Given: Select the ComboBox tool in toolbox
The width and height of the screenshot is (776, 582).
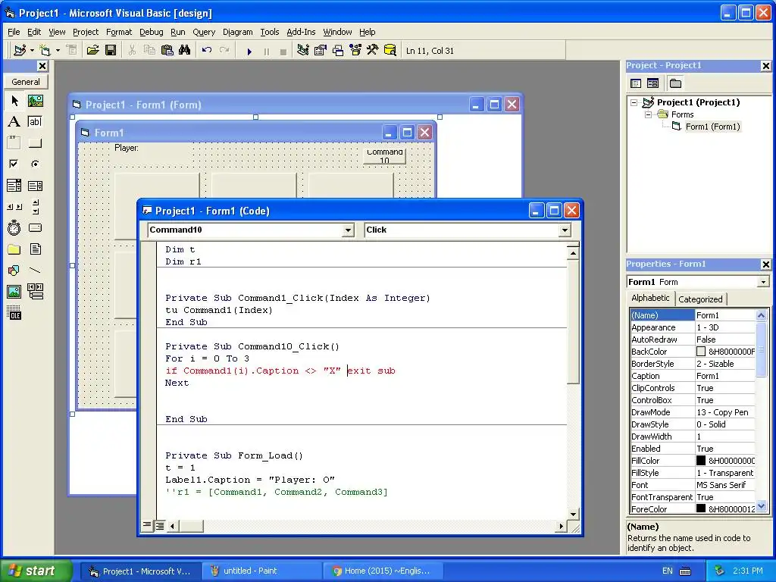Looking at the screenshot, I should click(14, 186).
